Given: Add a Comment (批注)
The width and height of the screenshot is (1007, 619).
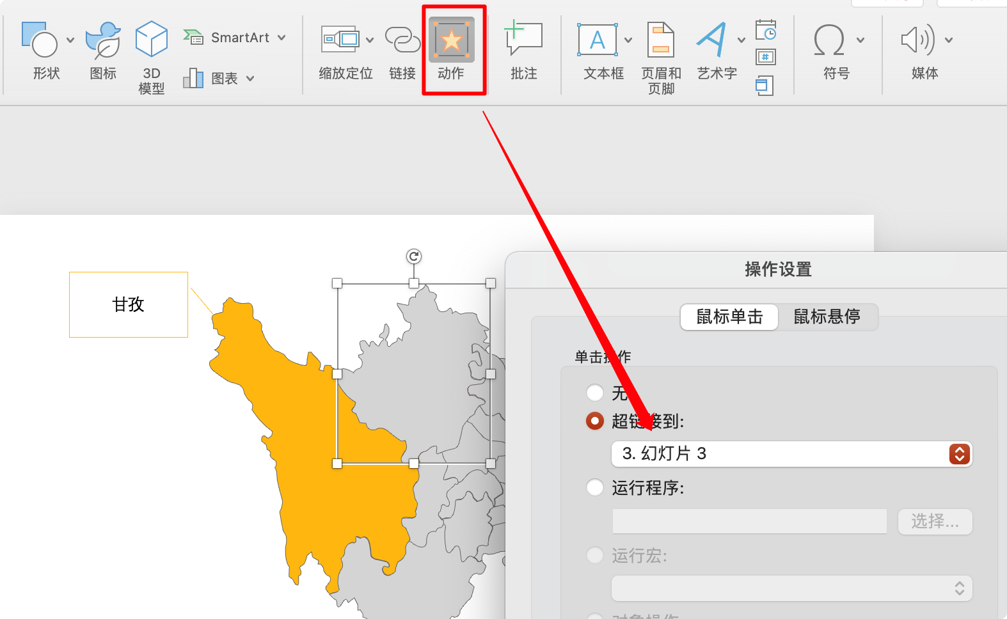Looking at the screenshot, I should point(523,40).
